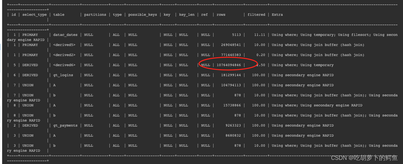Image resolution: width=403 pixels, height=164 pixels.
Task: Click DERIVED in the <derived6> row
Action: pos(30,65)
